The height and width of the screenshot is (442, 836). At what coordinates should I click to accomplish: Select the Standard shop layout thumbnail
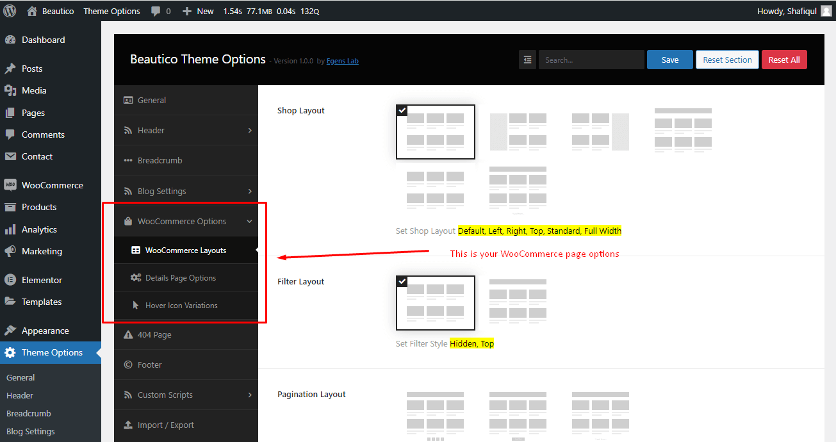coord(436,190)
